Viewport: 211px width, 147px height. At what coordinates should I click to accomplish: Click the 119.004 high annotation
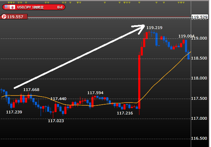tap(187, 36)
